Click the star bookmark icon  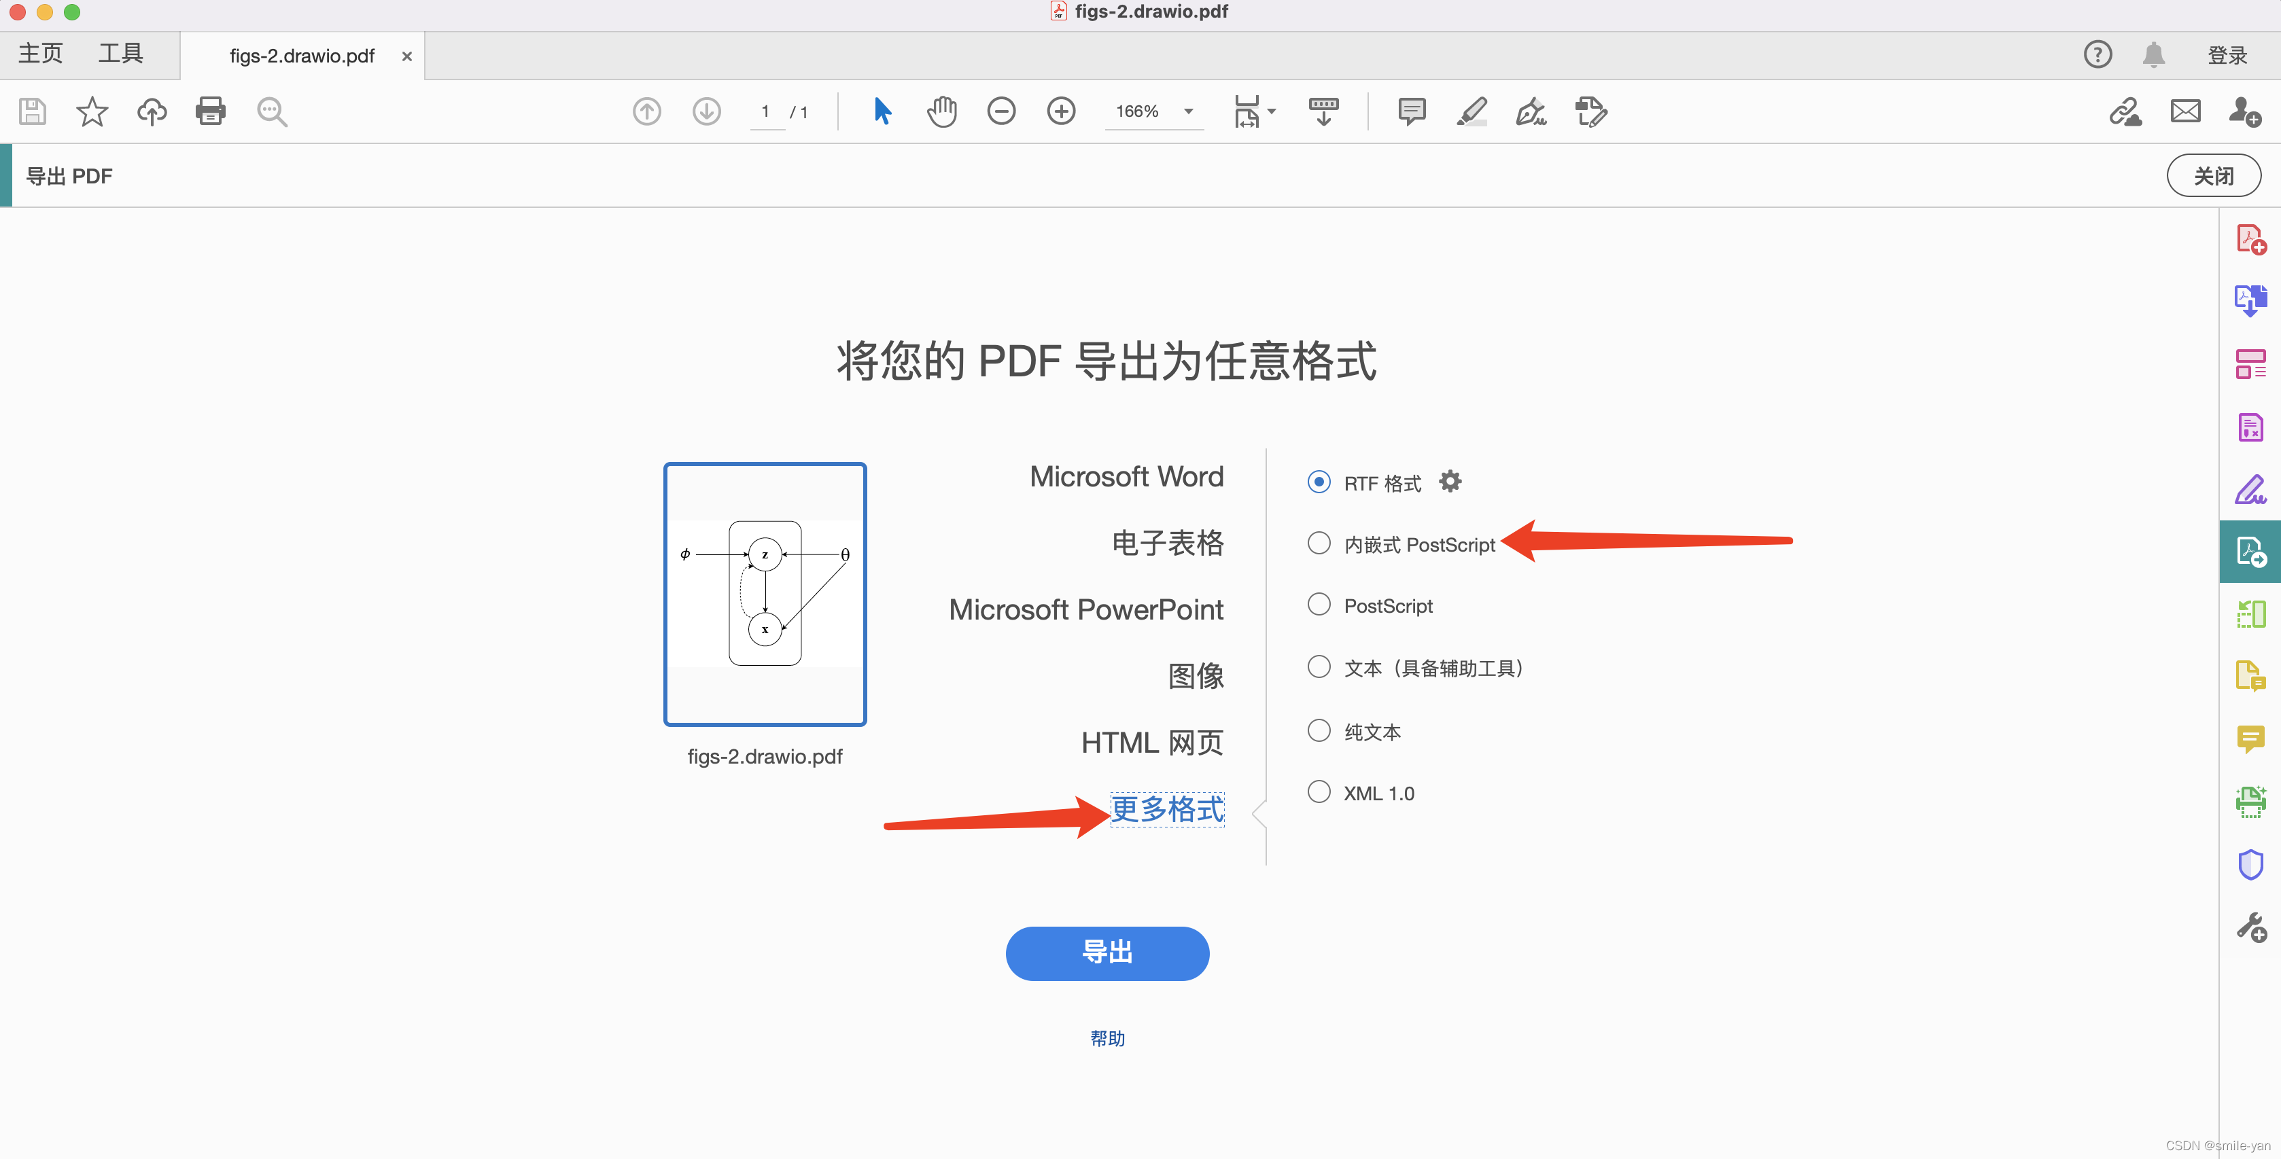pyautogui.click(x=92, y=111)
